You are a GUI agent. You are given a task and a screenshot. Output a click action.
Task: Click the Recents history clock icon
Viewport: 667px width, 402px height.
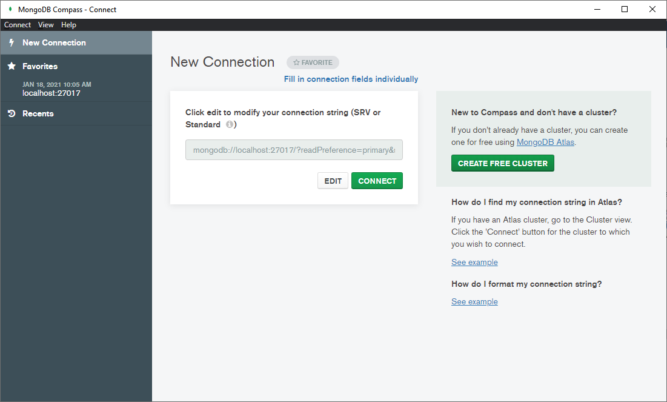pos(11,113)
